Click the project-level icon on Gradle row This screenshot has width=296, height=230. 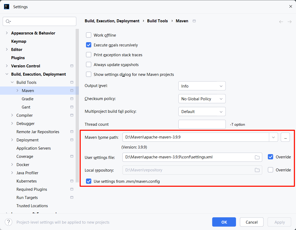click(x=72, y=99)
